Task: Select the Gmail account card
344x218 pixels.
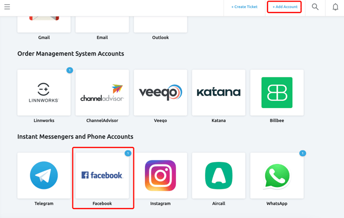Action: [x=44, y=25]
